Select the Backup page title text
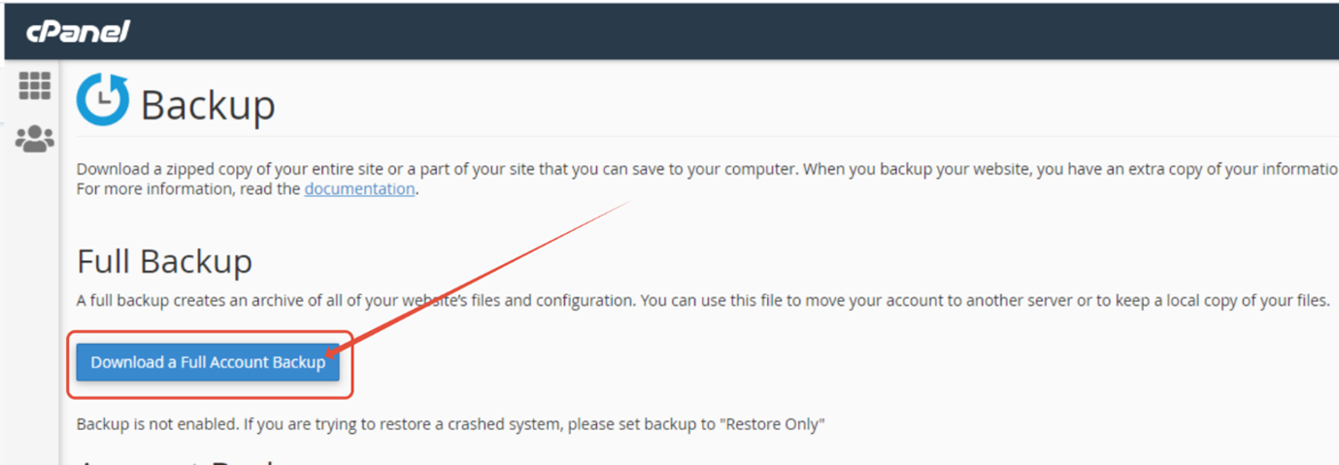Viewport: 1339px width, 465px height. tap(208, 104)
